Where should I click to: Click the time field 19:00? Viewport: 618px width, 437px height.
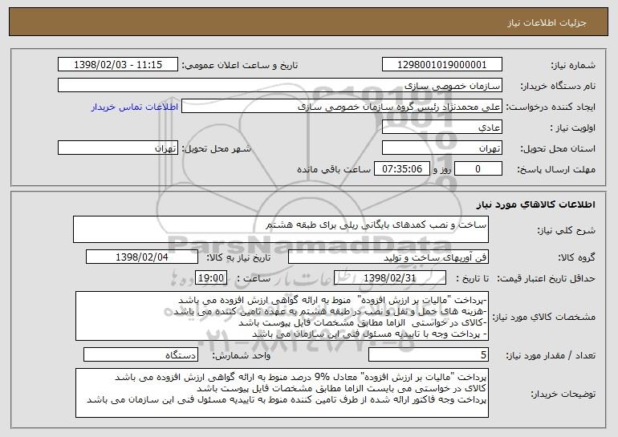211,277
